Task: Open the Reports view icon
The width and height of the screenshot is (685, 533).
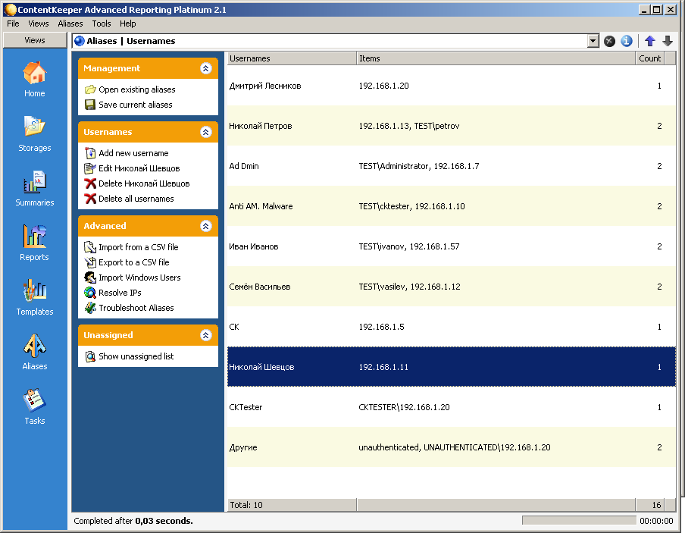Action: coord(35,236)
